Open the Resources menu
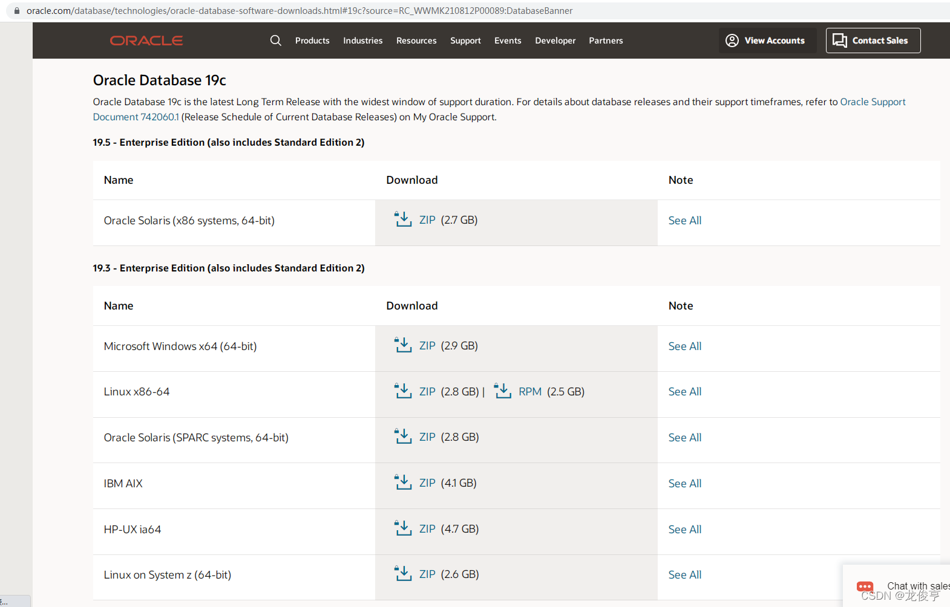 [x=416, y=41]
